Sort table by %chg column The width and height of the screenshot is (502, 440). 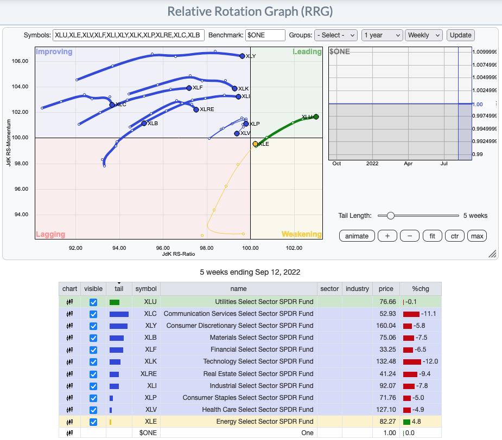tap(421, 289)
